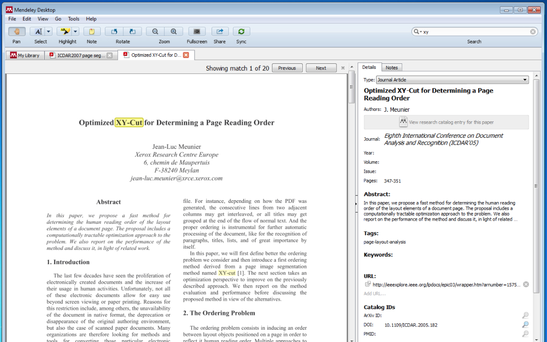Rotate the page counter-clockwise
Image resolution: width=547 pixels, height=342 pixels.
coord(114,31)
